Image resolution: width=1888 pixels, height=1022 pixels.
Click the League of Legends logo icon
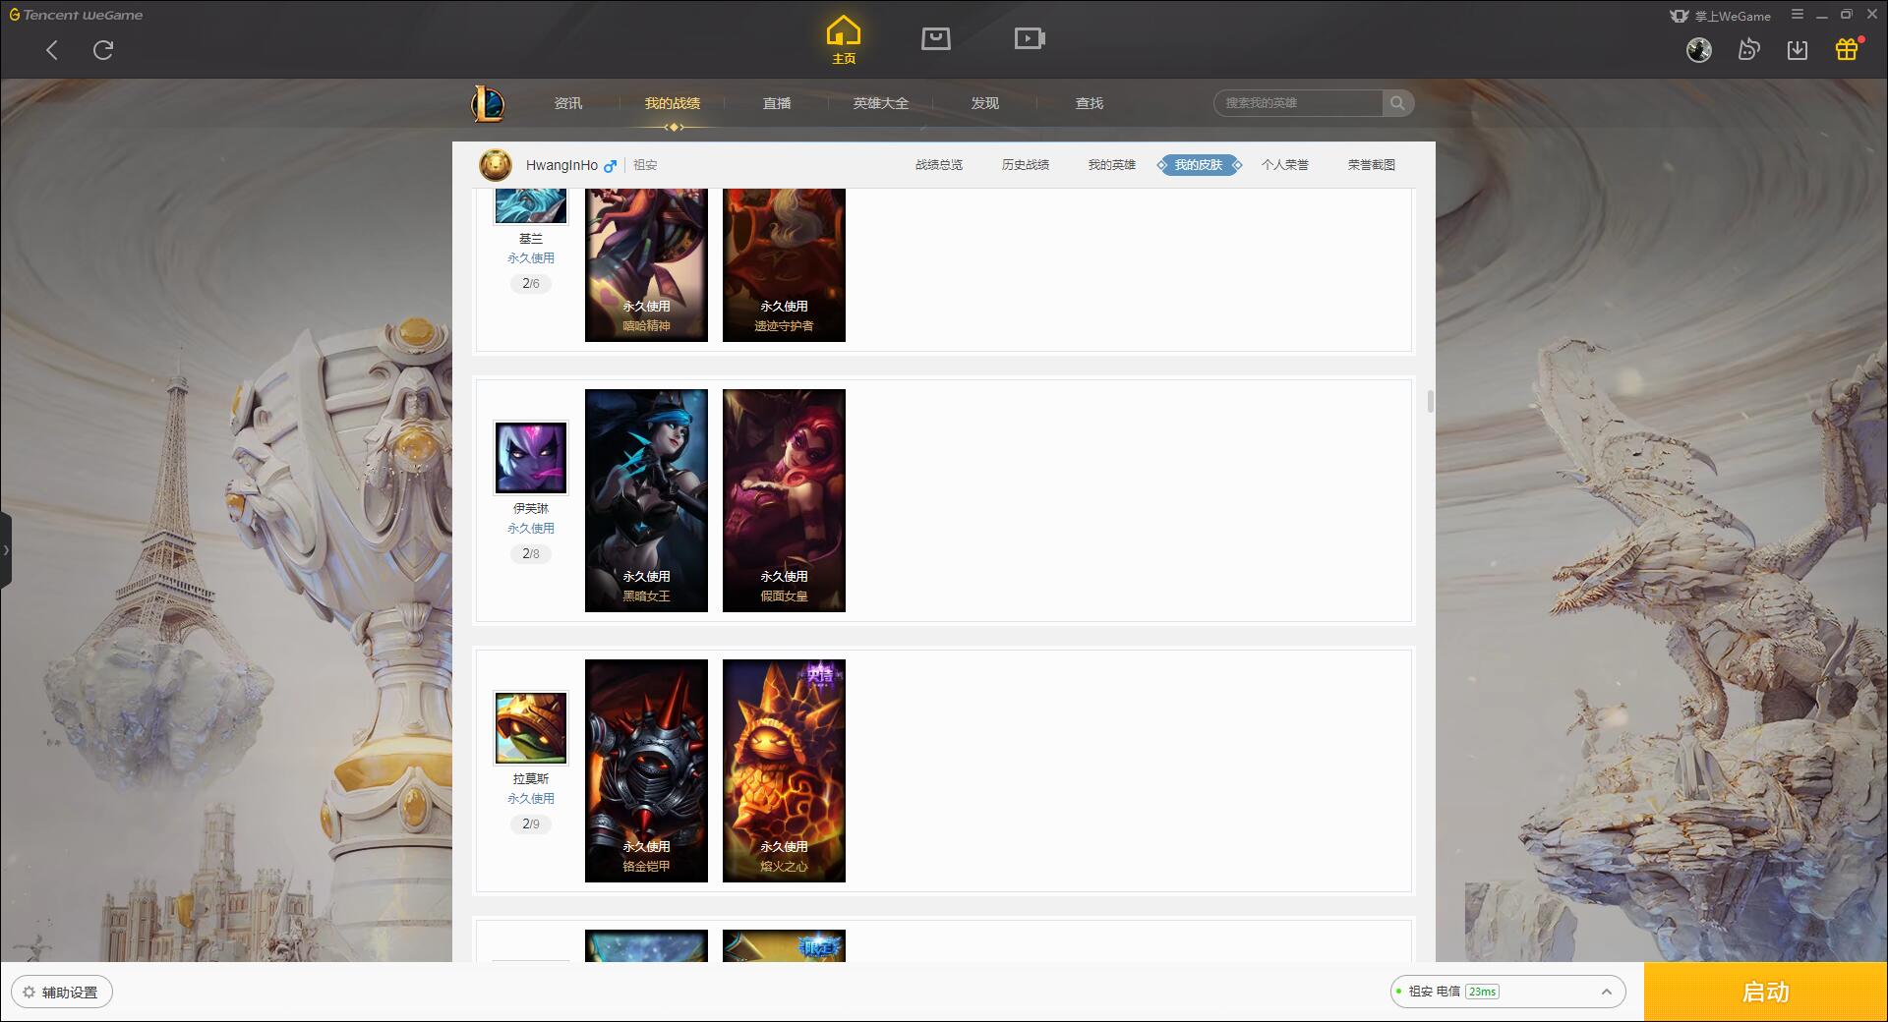pos(488,103)
